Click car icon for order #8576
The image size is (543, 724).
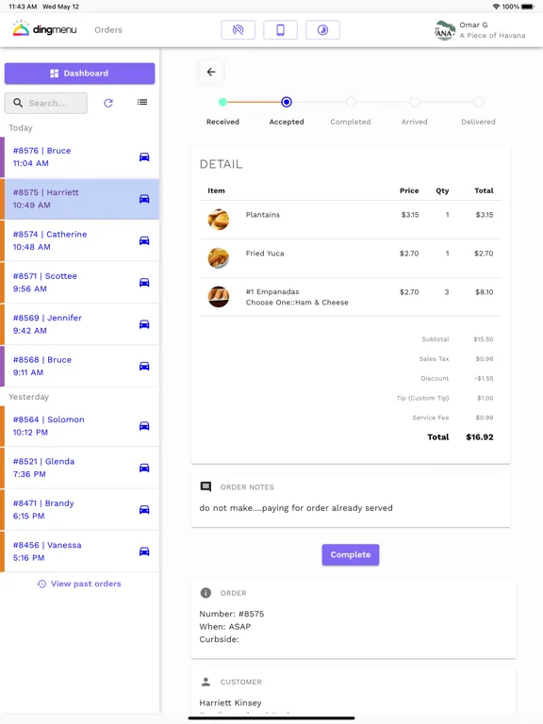(x=144, y=157)
